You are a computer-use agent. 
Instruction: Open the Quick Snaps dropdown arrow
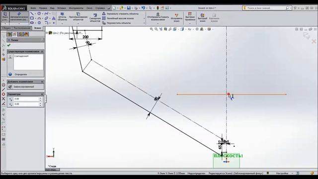190,23
